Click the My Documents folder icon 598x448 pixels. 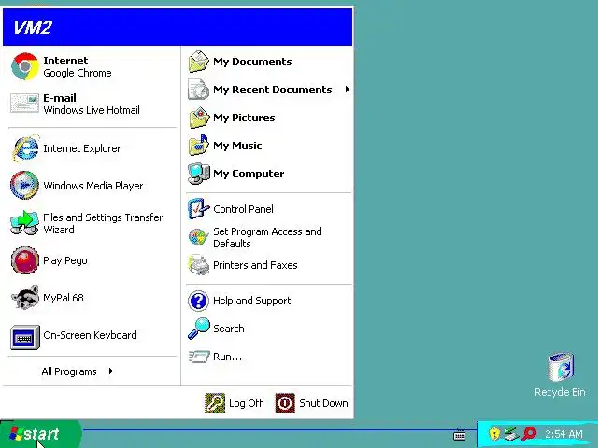[x=199, y=62]
